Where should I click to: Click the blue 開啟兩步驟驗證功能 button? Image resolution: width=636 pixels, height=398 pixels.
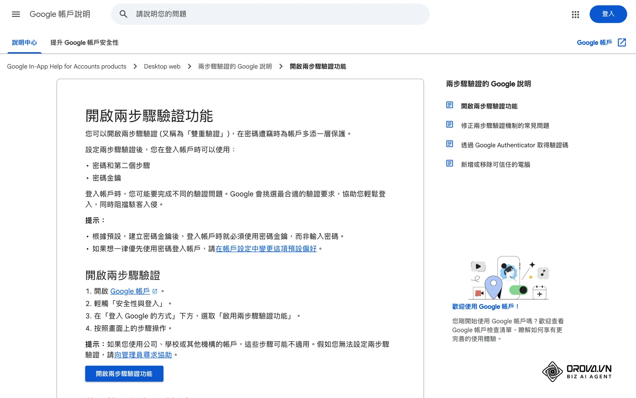click(124, 374)
